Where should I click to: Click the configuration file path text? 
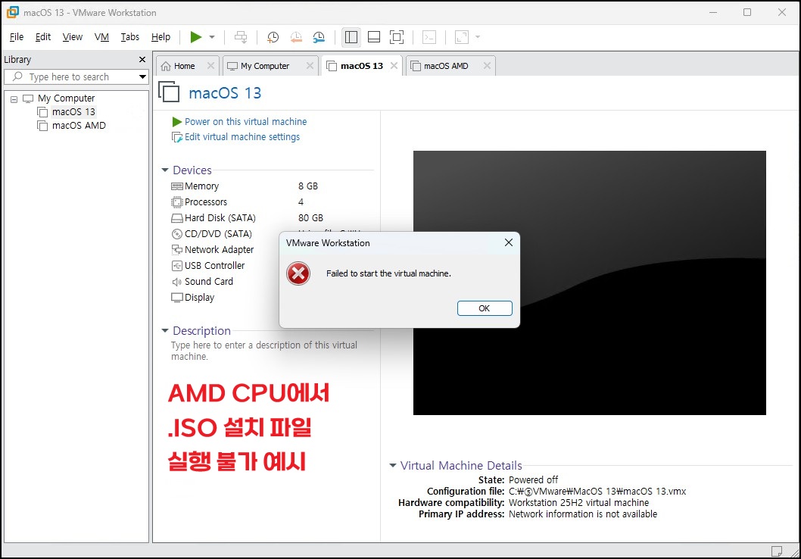pos(597,492)
